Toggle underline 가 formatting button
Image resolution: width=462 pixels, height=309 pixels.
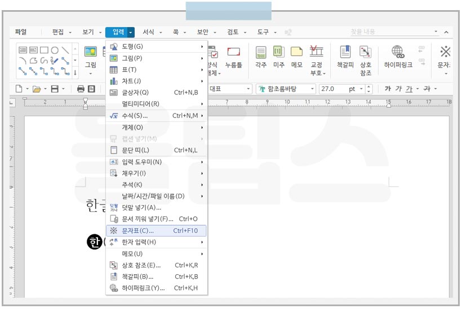409,89
